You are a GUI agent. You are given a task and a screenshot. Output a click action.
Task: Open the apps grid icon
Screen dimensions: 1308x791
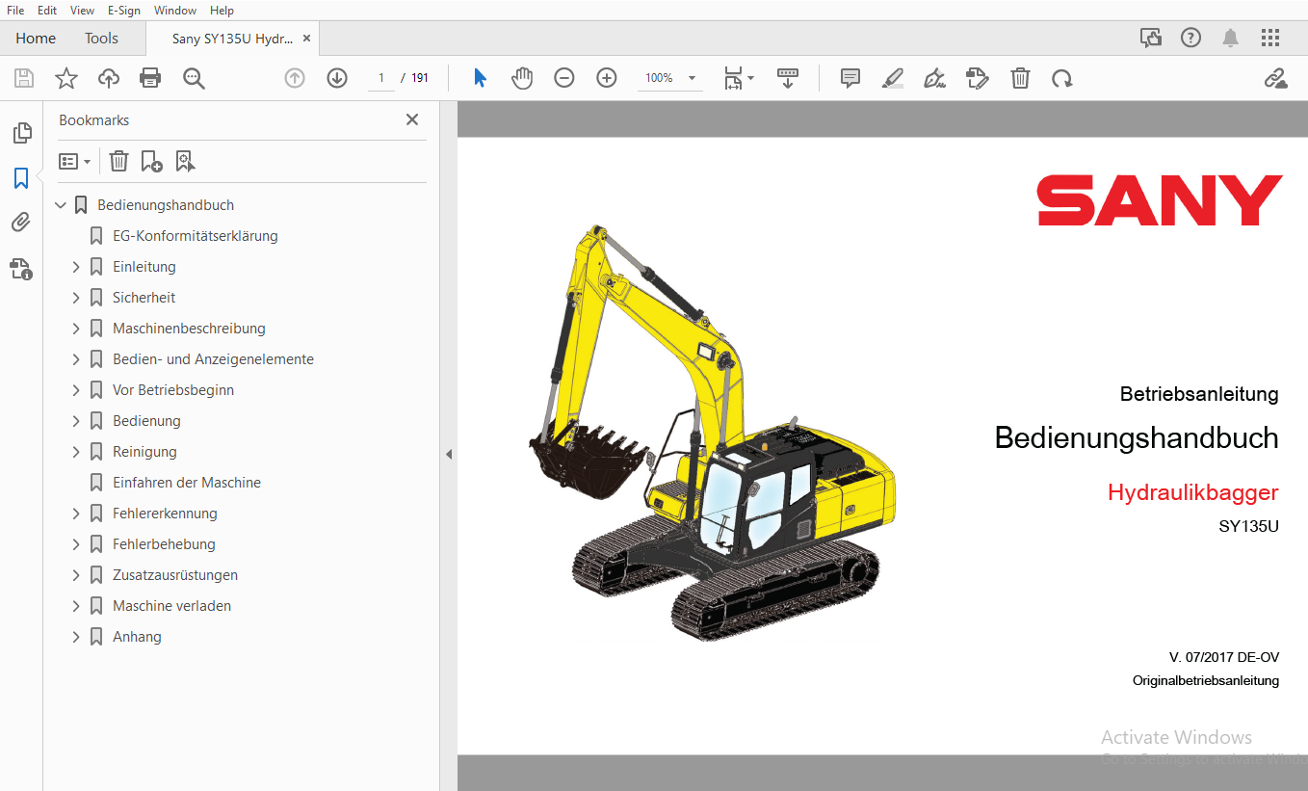pyautogui.click(x=1270, y=38)
